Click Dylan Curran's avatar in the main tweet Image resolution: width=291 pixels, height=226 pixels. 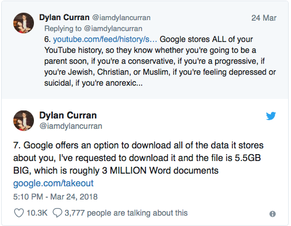(x=24, y=121)
